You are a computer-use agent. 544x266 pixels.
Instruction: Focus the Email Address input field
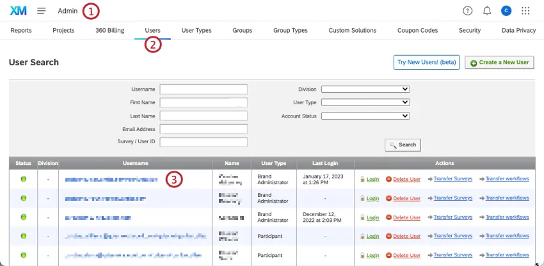click(x=204, y=129)
